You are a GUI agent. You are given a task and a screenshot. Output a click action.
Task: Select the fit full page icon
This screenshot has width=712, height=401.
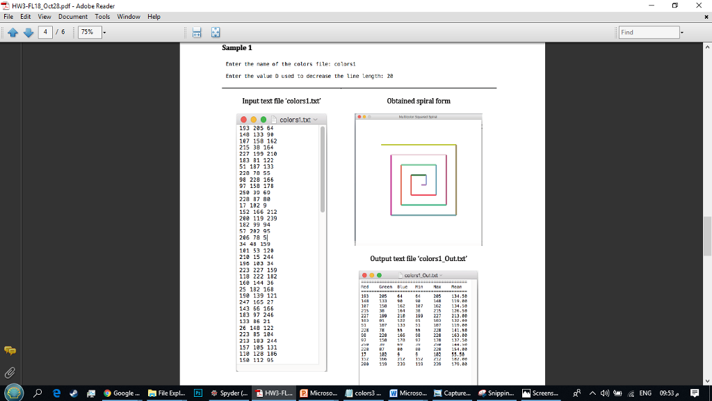[215, 32]
